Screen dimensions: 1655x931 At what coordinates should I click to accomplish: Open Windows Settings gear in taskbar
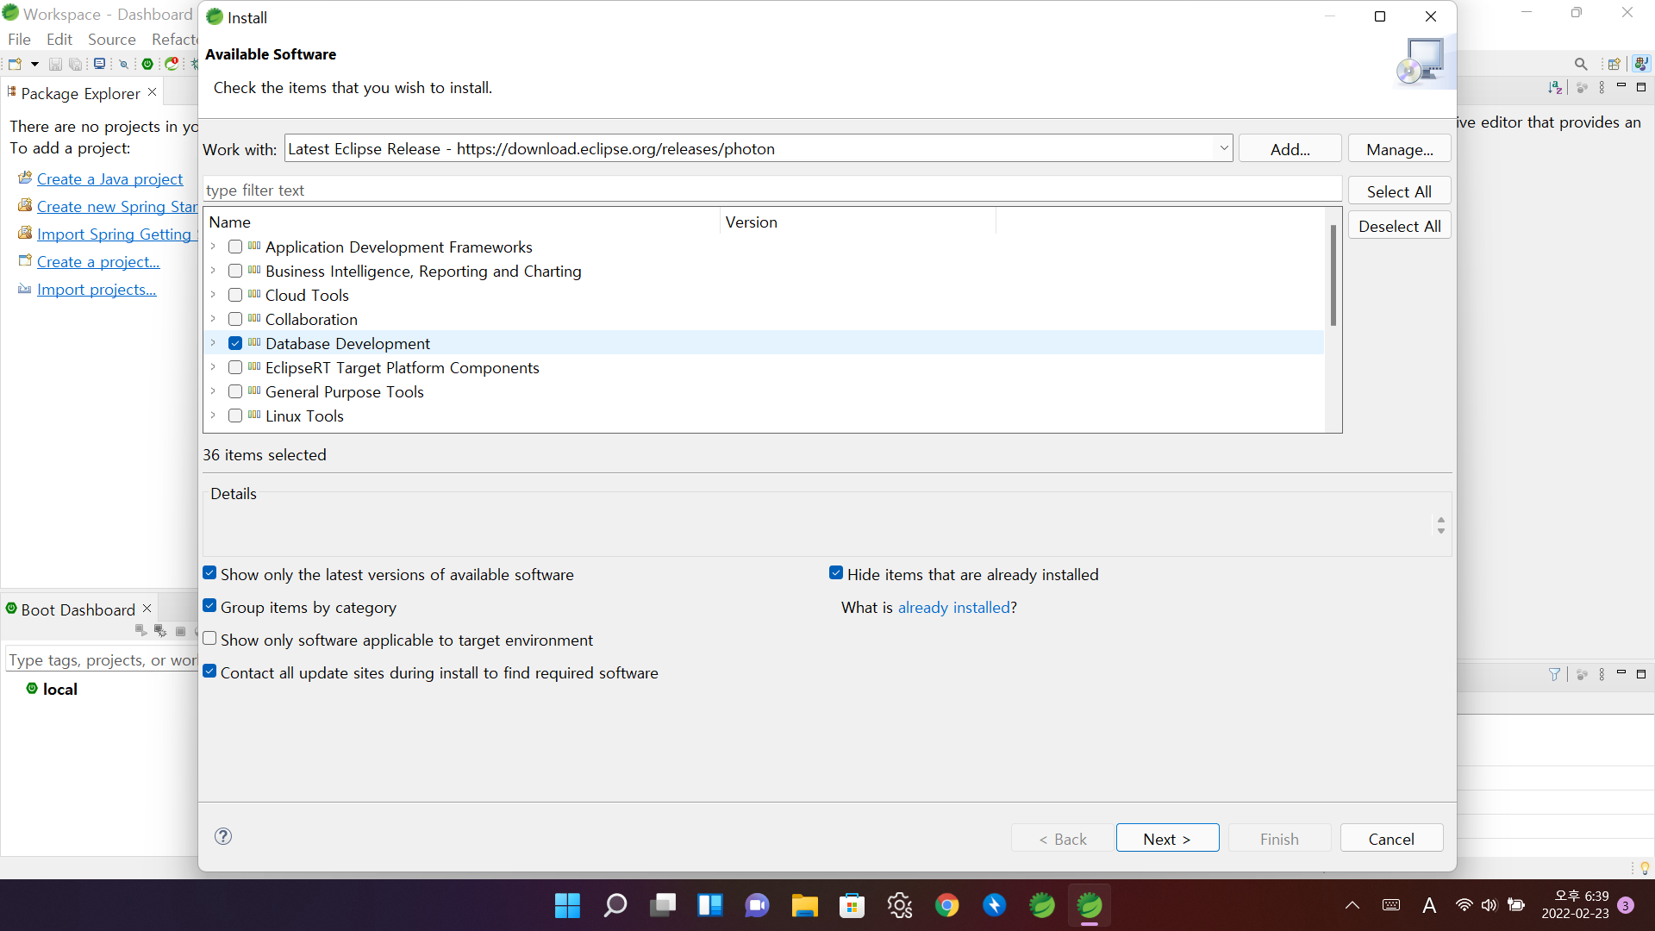tap(899, 905)
